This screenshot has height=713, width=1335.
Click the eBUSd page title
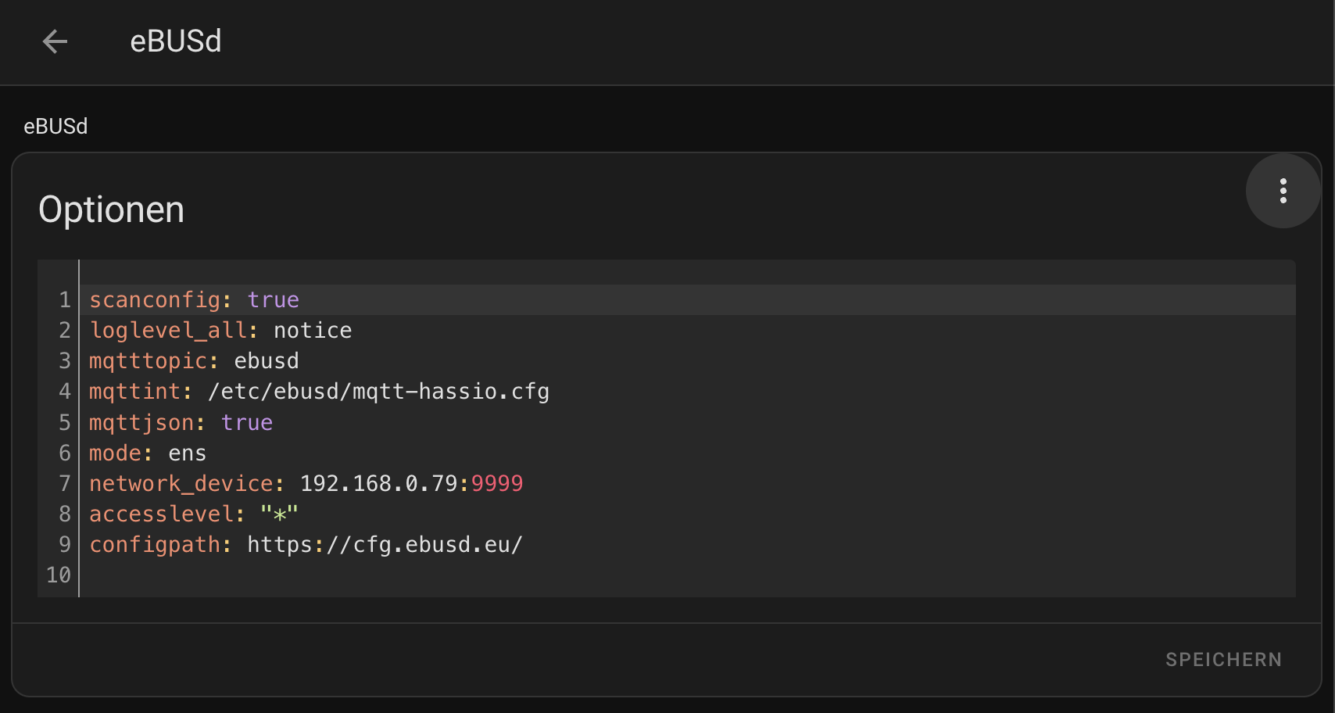click(x=176, y=41)
